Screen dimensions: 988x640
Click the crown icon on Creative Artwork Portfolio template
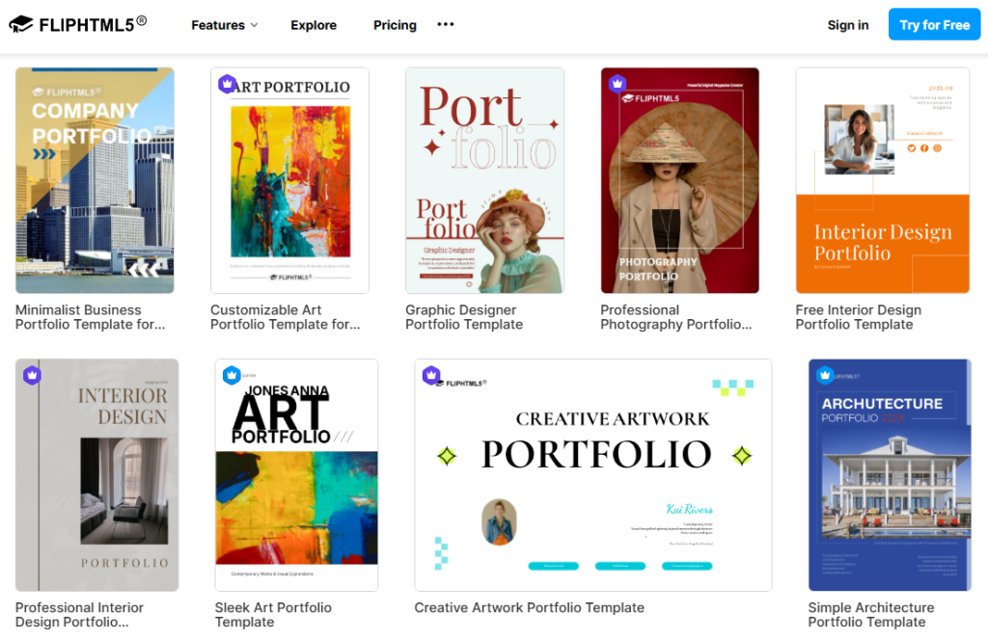pyautogui.click(x=431, y=375)
